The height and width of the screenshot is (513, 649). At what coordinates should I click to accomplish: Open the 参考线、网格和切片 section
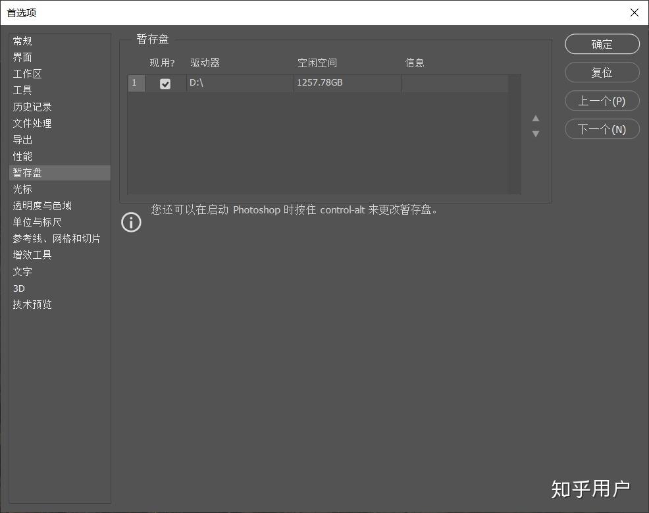tap(57, 238)
